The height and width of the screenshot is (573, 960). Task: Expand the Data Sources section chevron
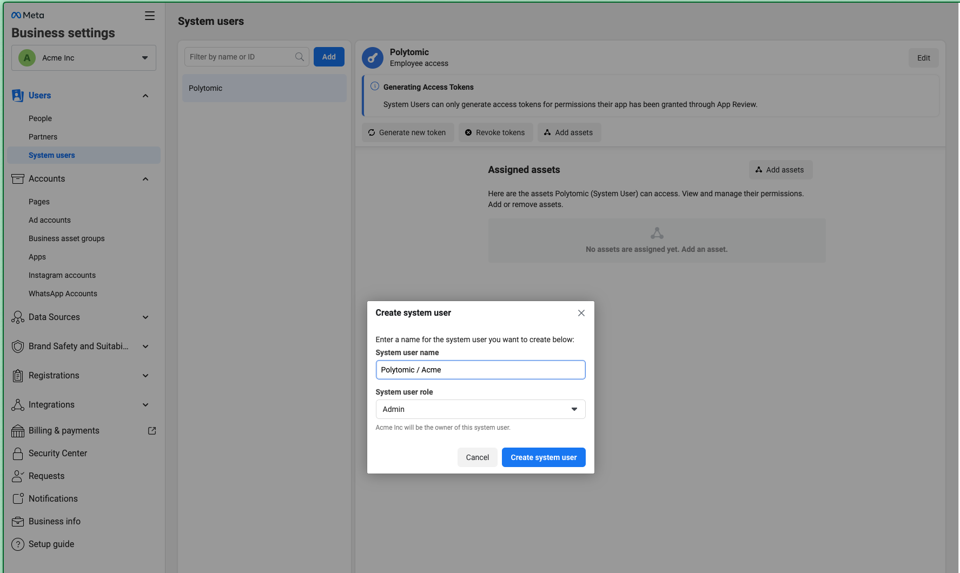145,317
